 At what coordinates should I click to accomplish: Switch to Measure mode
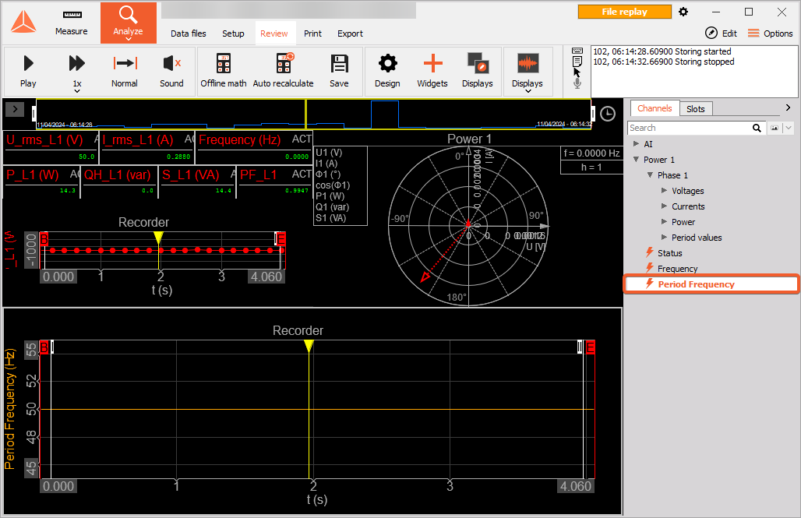[x=72, y=23]
